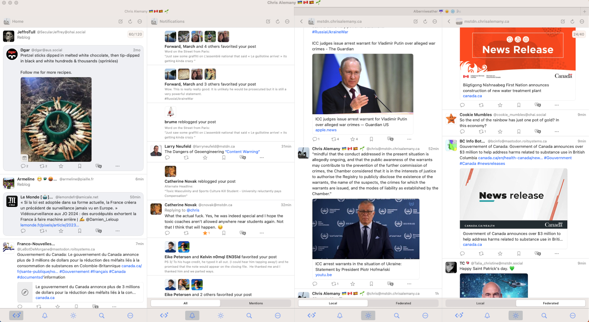The image size is (589, 322).
Task: Open ICC president video thumbnail
Action: (366, 229)
